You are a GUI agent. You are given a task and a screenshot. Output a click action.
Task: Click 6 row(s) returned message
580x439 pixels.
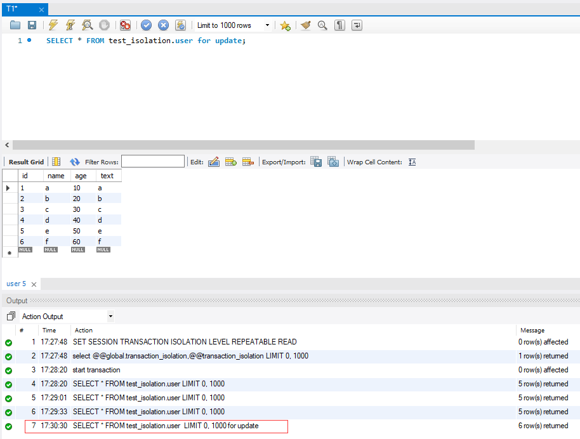pyautogui.click(x=543, y=426)
